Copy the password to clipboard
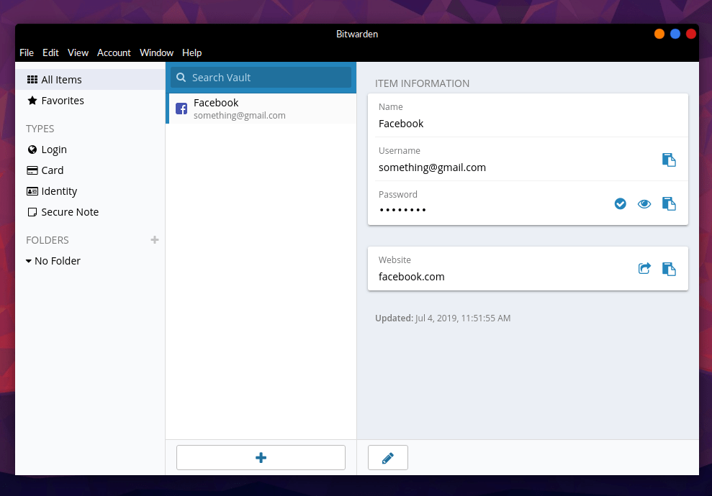 (668, 204)
